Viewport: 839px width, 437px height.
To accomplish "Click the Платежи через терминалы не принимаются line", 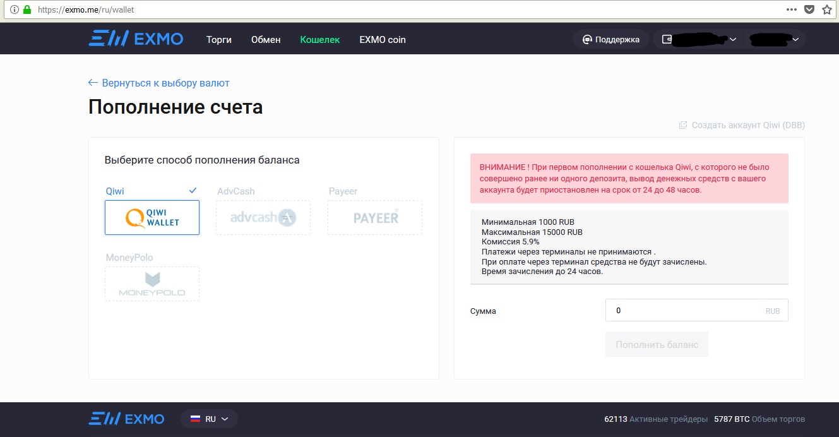I will tap(569, 252).
